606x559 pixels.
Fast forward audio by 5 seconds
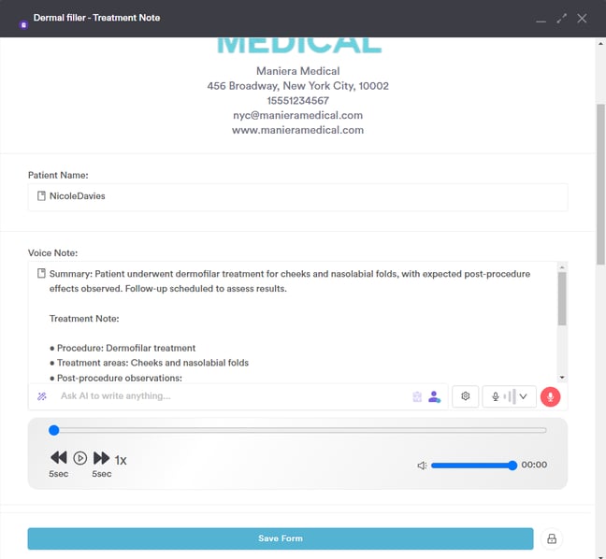(x=101, y=458)
